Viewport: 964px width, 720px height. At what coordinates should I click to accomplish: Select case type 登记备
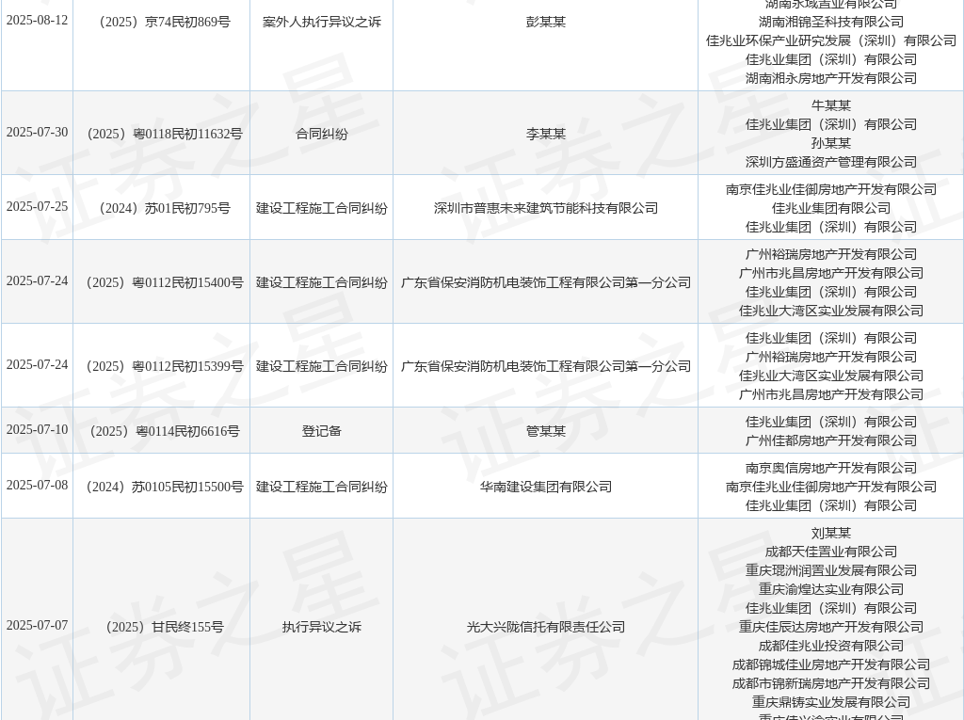(x=322, y=432)
